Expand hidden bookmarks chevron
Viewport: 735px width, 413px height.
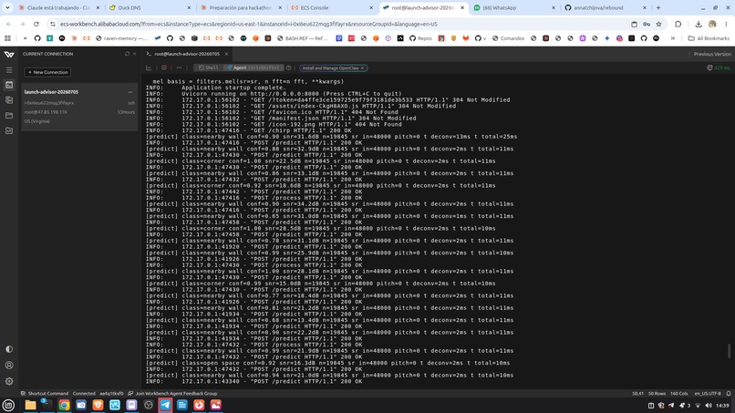(673, 38)
